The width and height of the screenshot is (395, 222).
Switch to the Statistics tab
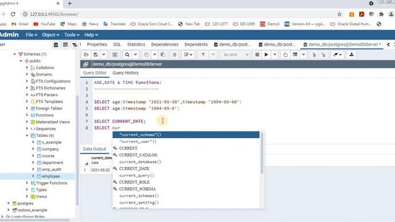click(136, 44)
